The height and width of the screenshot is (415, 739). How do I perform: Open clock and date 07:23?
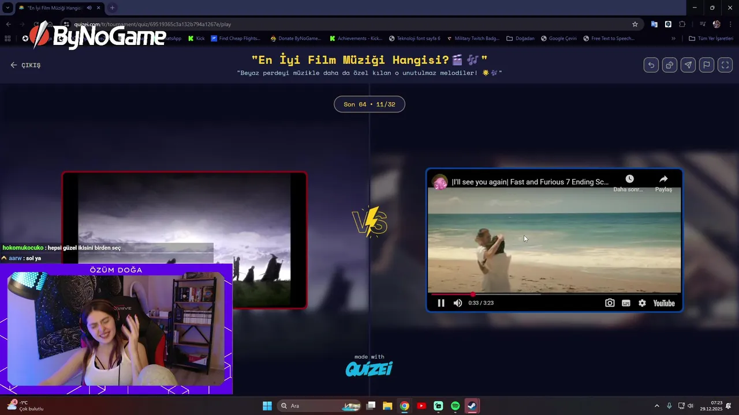pos(712,406)
